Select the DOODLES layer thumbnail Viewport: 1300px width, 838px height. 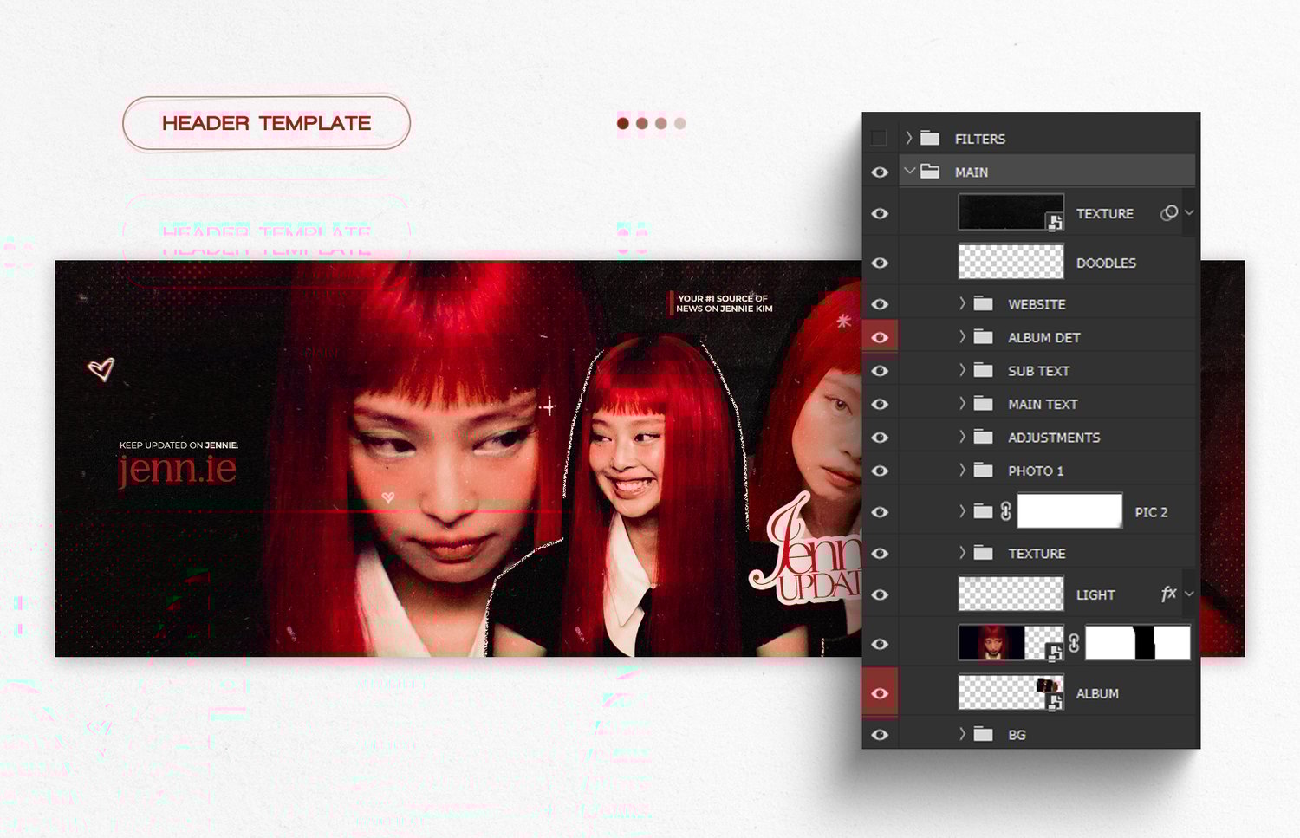coord(1011,262)
